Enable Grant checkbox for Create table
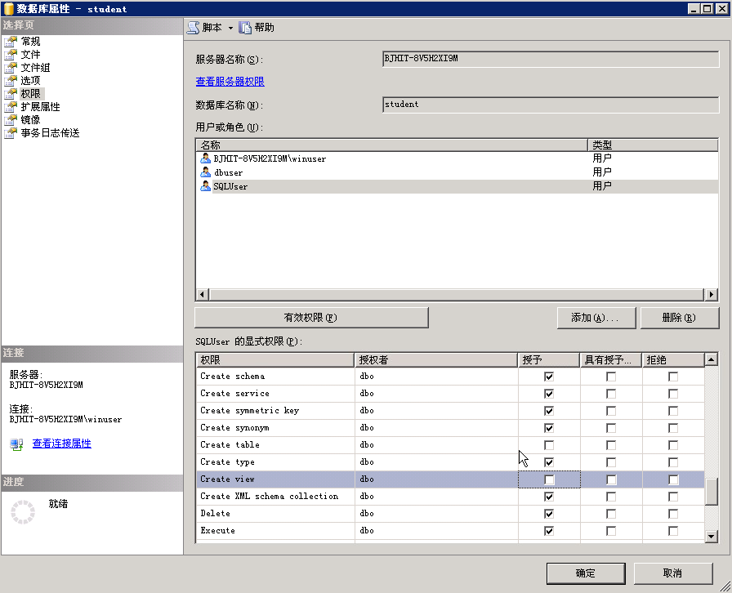 click(x=549, y=445)
